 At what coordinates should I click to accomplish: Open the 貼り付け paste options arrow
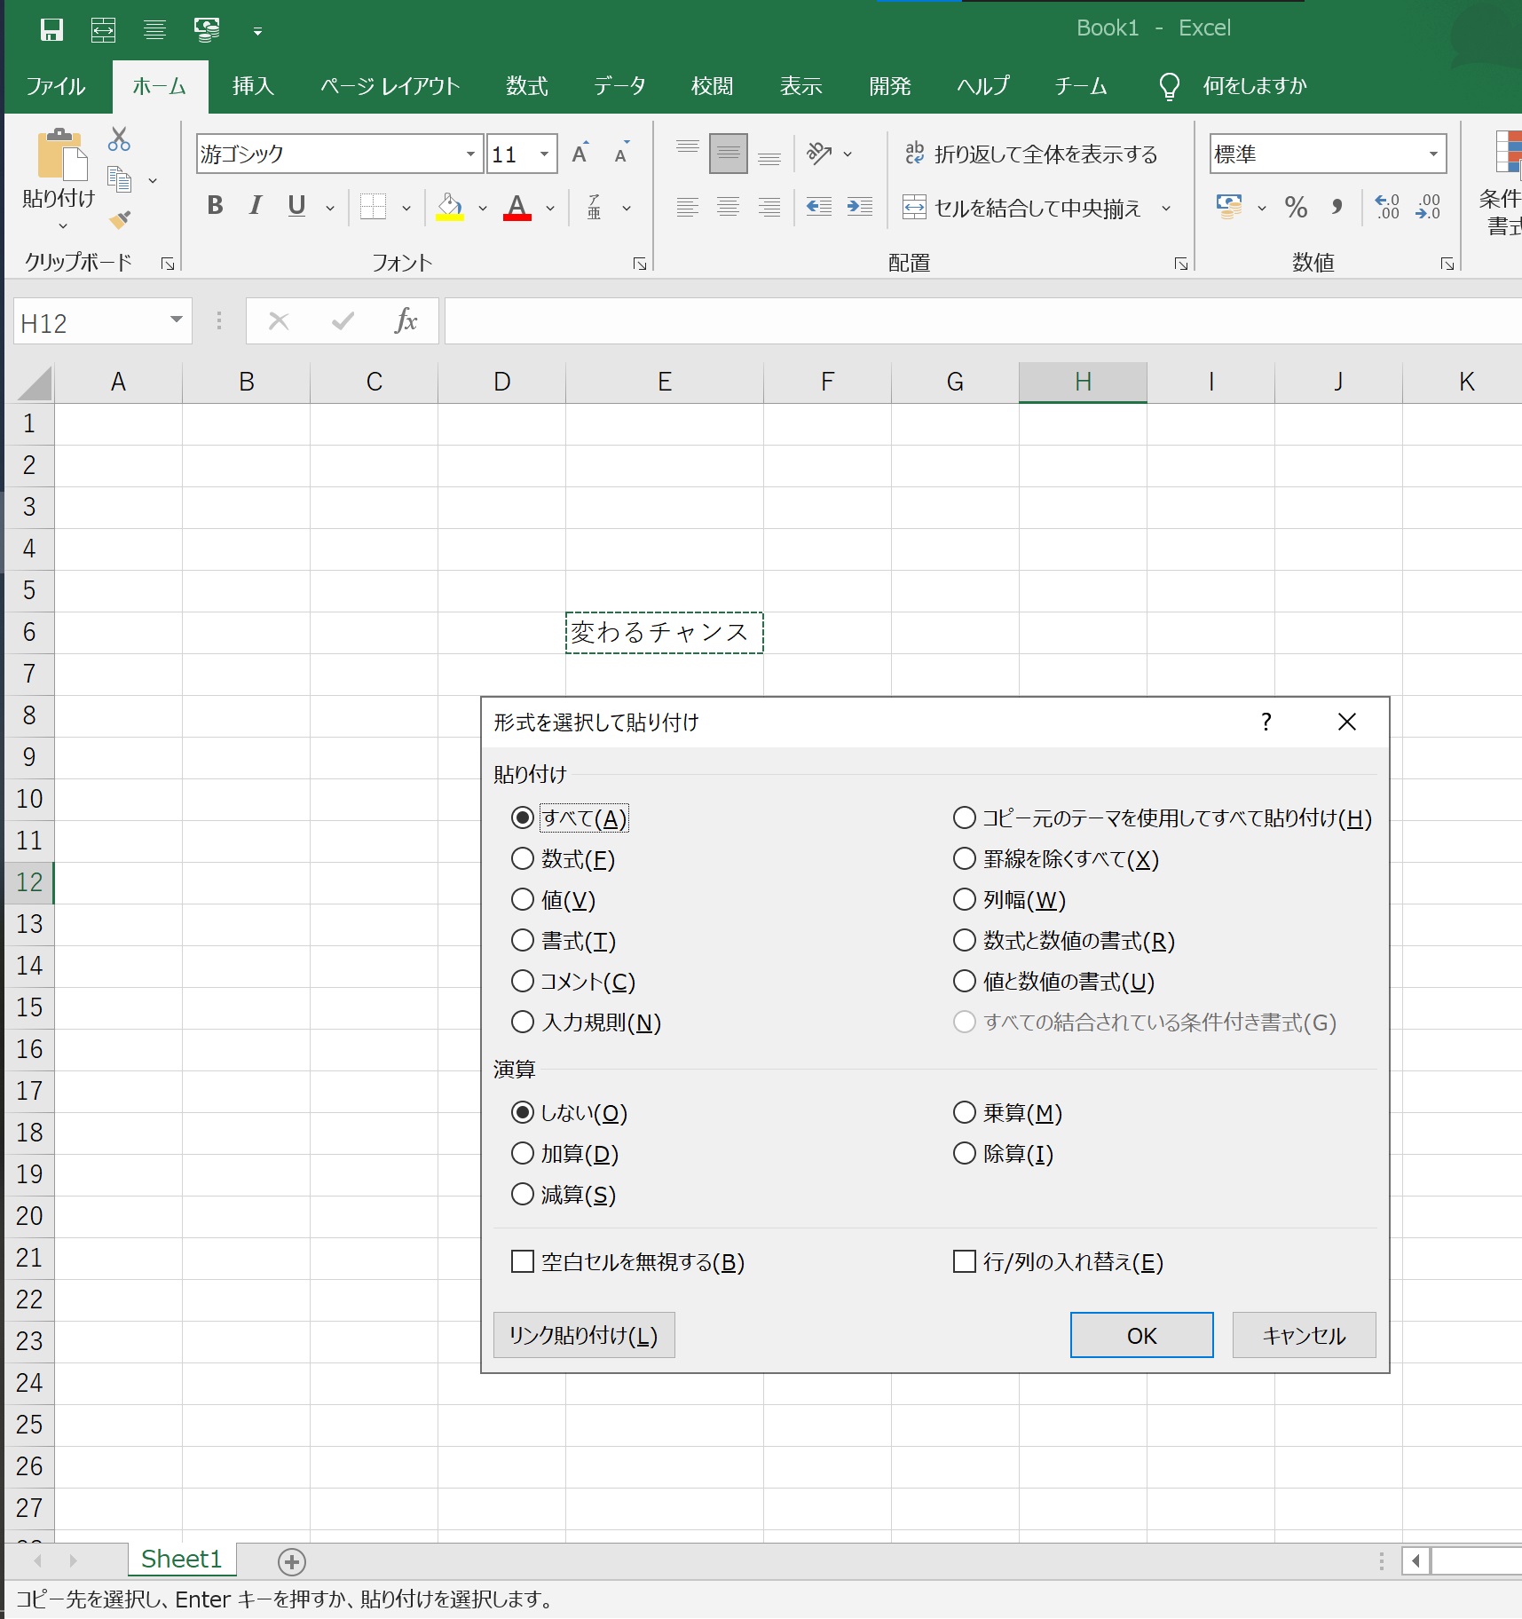click(62, 226)
